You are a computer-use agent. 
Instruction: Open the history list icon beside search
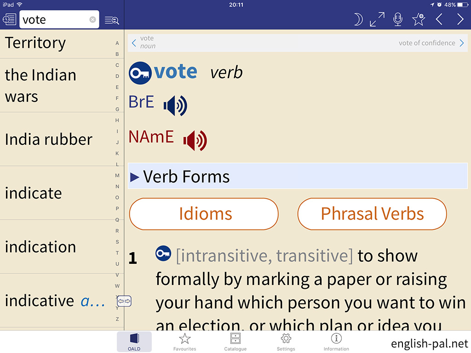tap(9, 20)
